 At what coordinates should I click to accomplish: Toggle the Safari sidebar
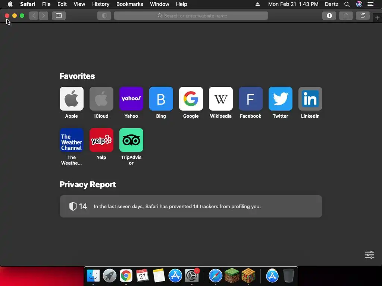click(59, 16)
